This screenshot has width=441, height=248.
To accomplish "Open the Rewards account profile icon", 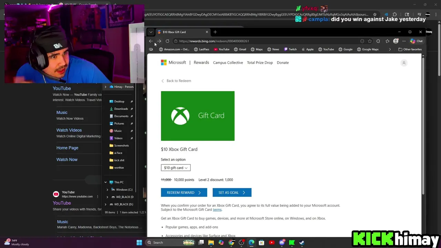I will (404, 63).
